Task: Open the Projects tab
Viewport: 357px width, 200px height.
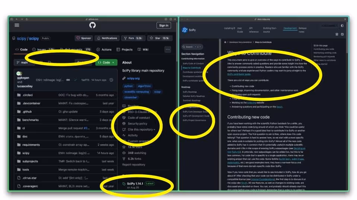Action: tap(125, 49)
